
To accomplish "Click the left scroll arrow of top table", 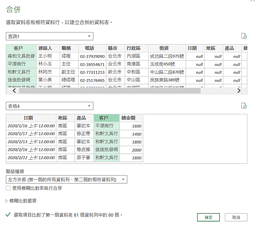I will (15, 91).
